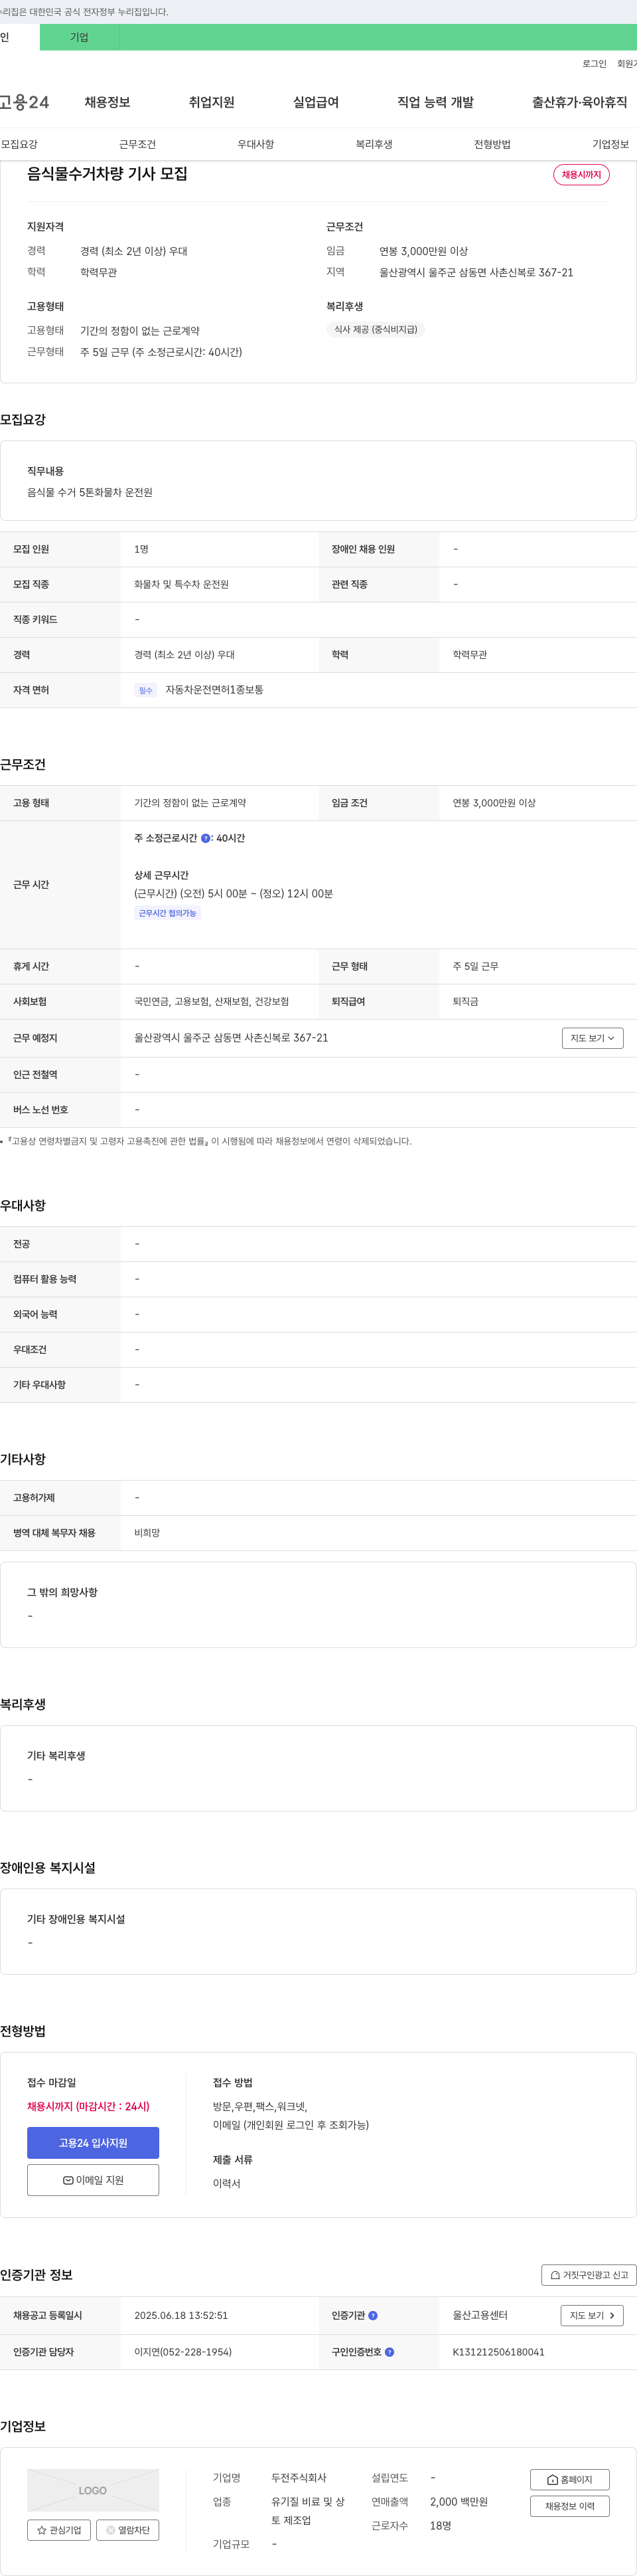Screen dimensions: 637x2576
Task: Click the 필수 badge beside the license
Action: click(146, 690)
